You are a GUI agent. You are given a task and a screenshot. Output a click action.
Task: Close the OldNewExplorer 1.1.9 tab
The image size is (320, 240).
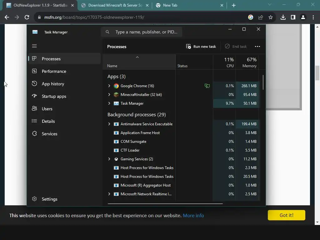72,6
